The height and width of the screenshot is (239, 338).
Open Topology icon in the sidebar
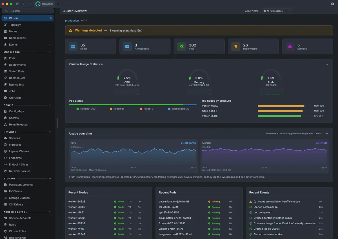point(5,25)
